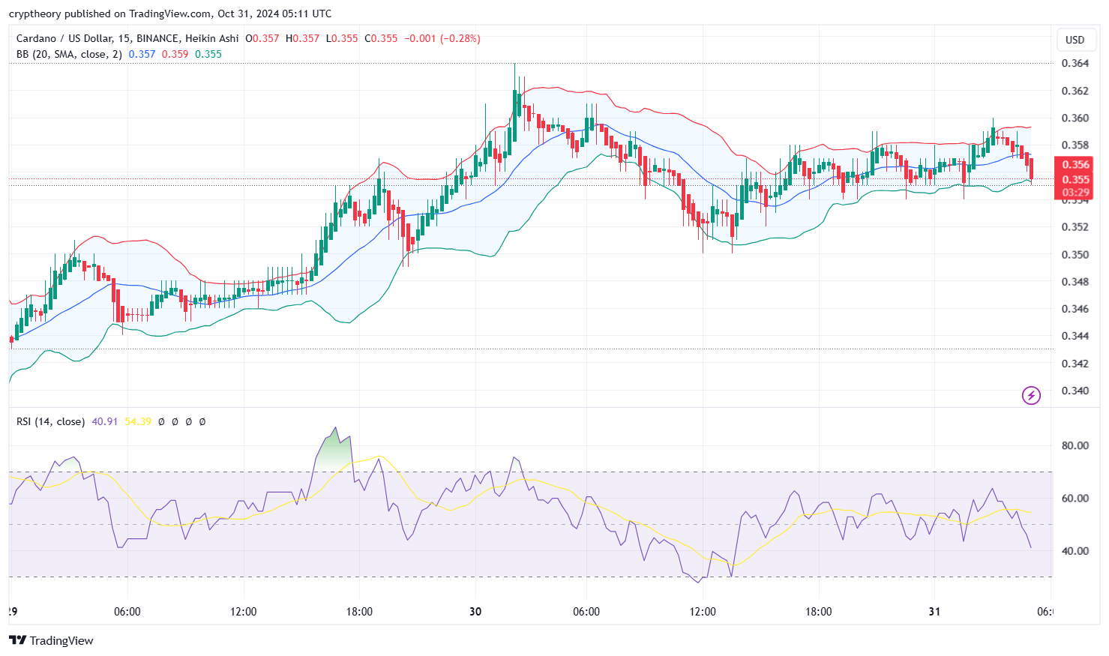Select the RSI (14, close) indicator legend
Image resolution: width=1109 pixels, height=656 pixels.
[50, 421]
